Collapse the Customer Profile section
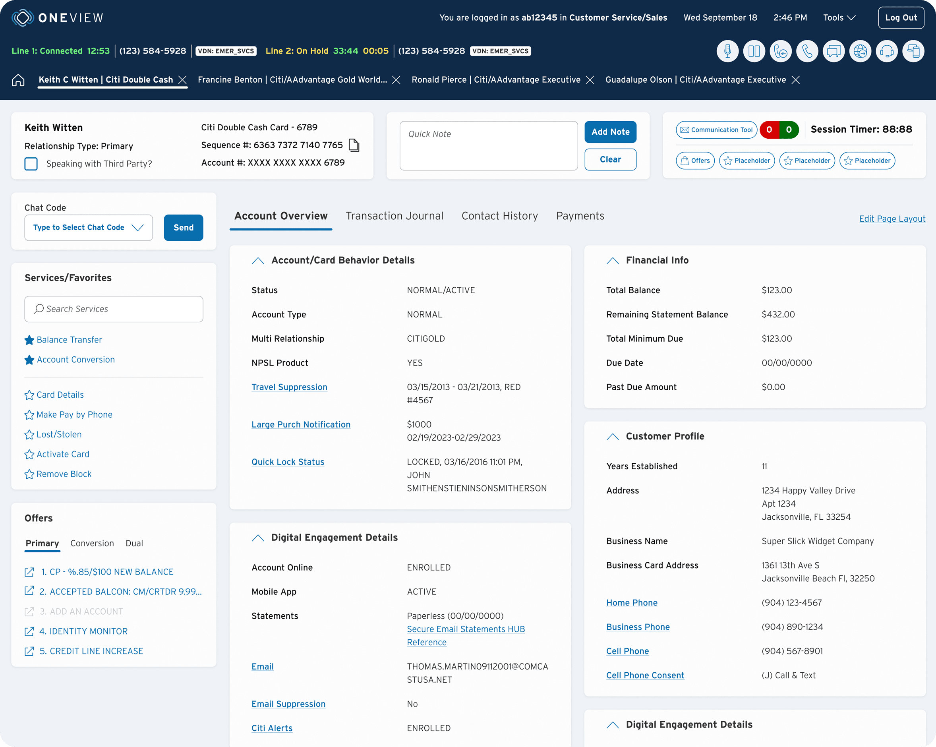Viewport: 936px width, 747px height. pyautogui.click(x=613, y=436)
